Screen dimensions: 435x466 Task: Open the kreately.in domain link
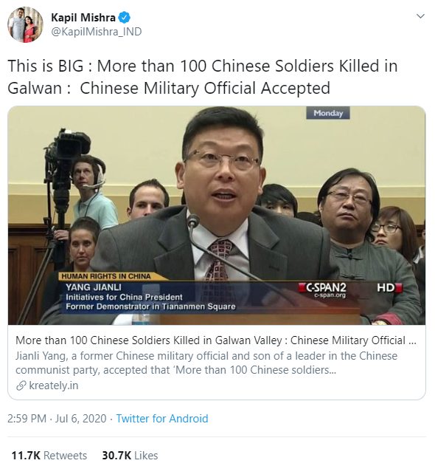click(54, 386)
